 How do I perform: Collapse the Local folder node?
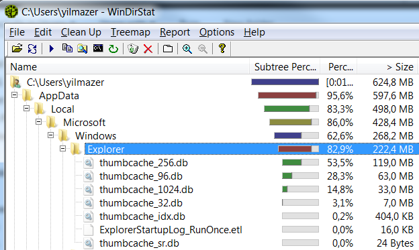click(26, 108)
